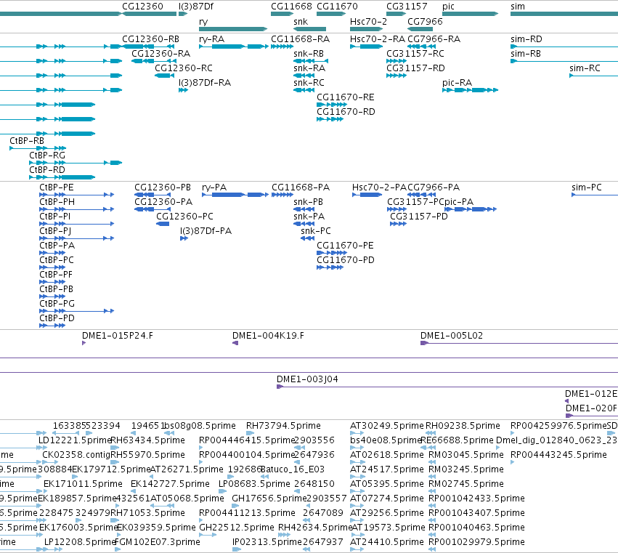Click BAC clone DME1-003J04
618x553 pixels.
[307, 379]
